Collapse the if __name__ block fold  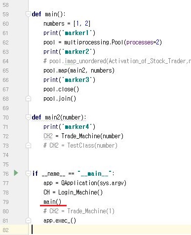click(x=28, y=173)
